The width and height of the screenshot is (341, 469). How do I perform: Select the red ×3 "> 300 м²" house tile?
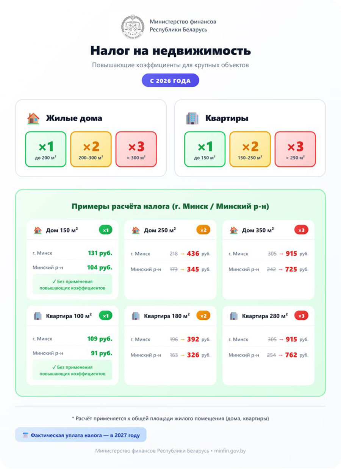[136, 149]
